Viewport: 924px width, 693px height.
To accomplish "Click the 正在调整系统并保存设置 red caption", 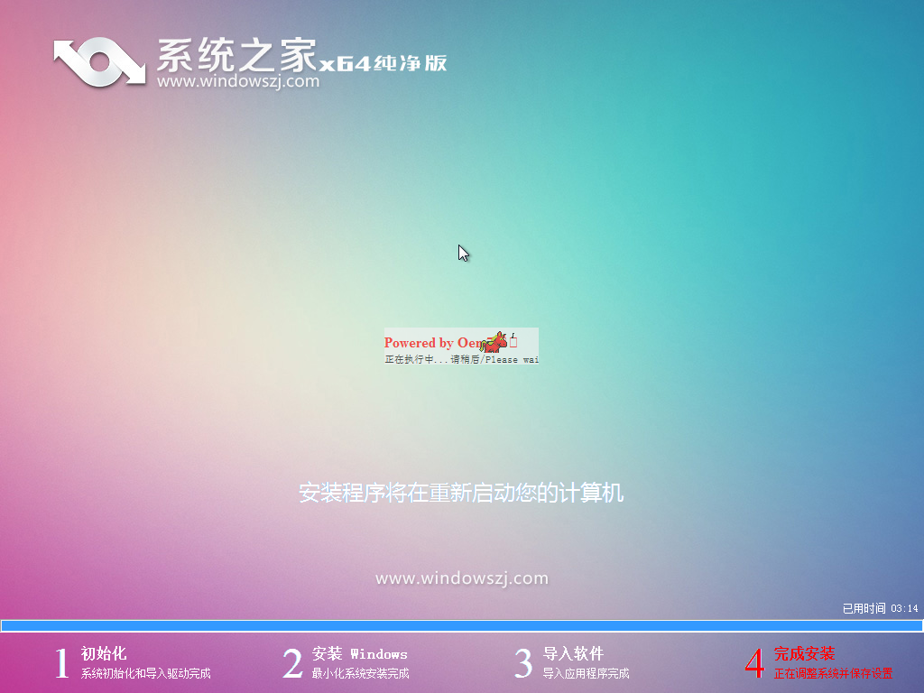I will pos(835,671).
